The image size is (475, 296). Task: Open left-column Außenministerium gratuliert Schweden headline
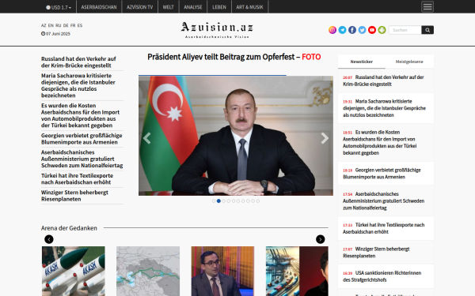[x=82, y=159]
